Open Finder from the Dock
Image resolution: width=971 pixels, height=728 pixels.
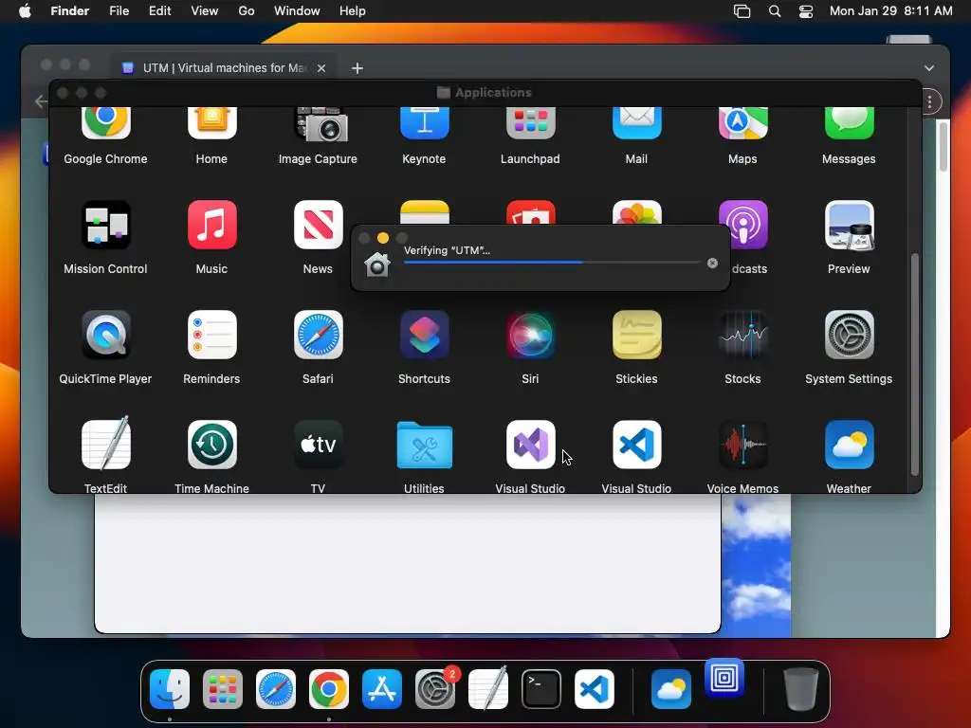click(x=170, y=689)
